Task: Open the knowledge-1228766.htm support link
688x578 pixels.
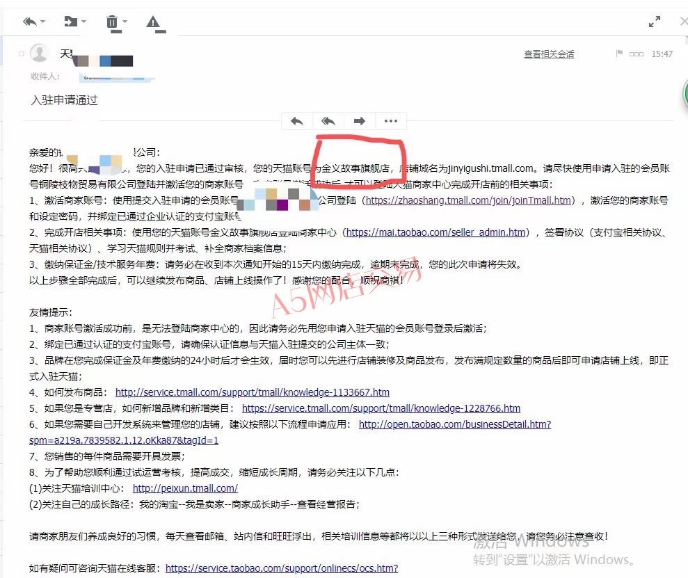Action: [x=381, y=408]
